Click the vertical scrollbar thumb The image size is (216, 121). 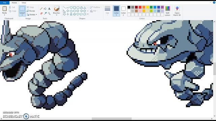tap(215, 69)
